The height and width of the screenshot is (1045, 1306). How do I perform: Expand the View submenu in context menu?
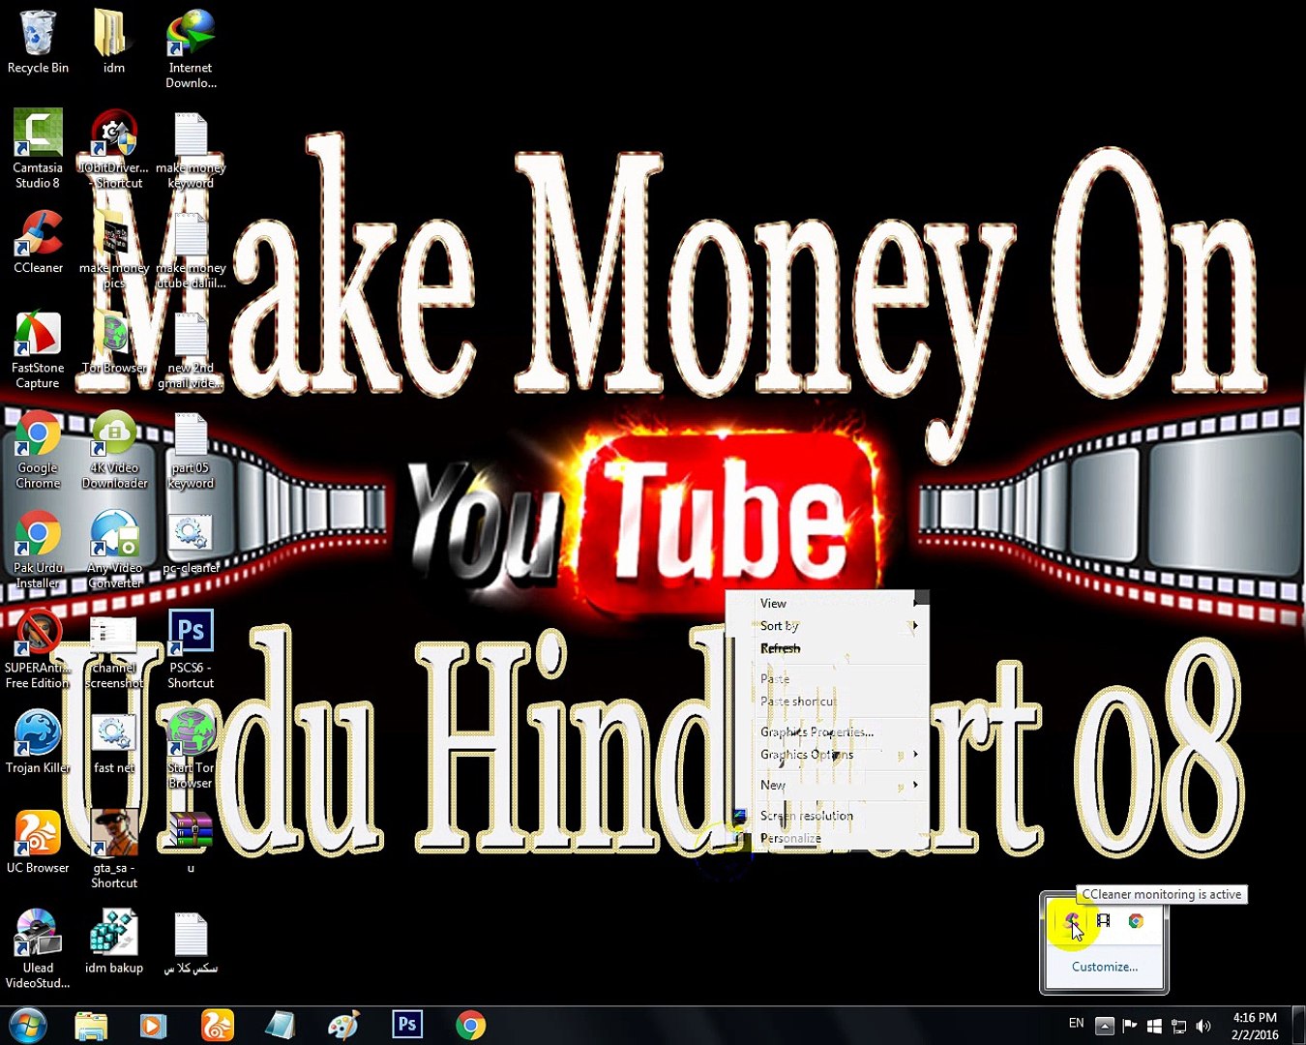coord(827,603)
